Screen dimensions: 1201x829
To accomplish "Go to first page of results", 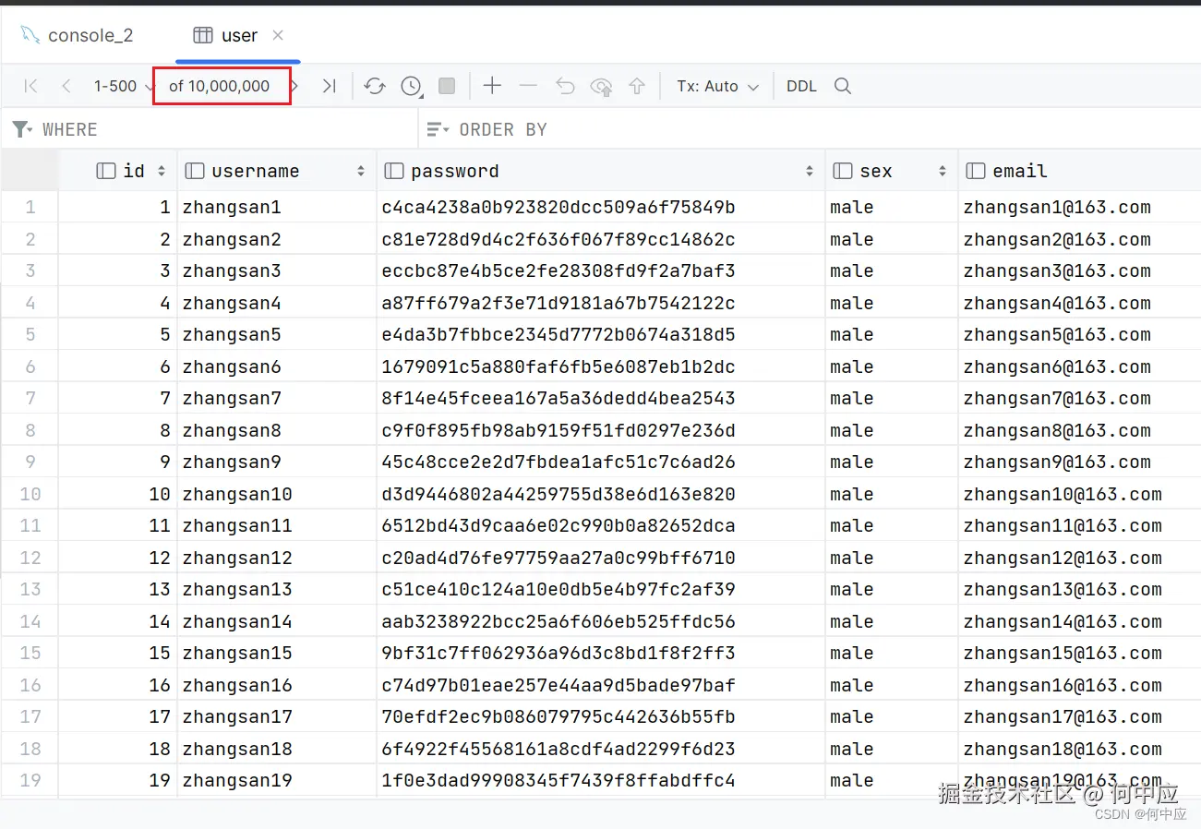I will (x=30, y=86).
